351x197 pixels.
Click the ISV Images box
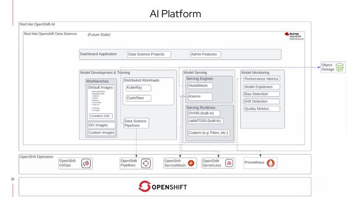coord(101,125)
